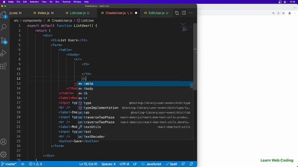298x167 pixels.
Task: Split the editor to the right
Action: pos(184,13)
